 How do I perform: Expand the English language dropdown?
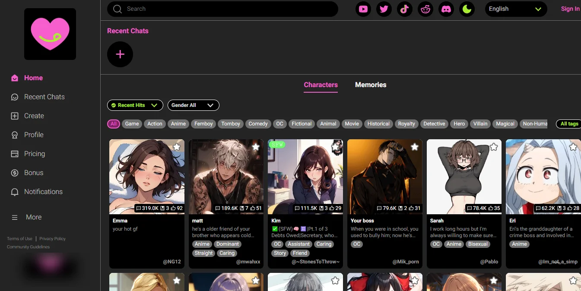point(515,9)
